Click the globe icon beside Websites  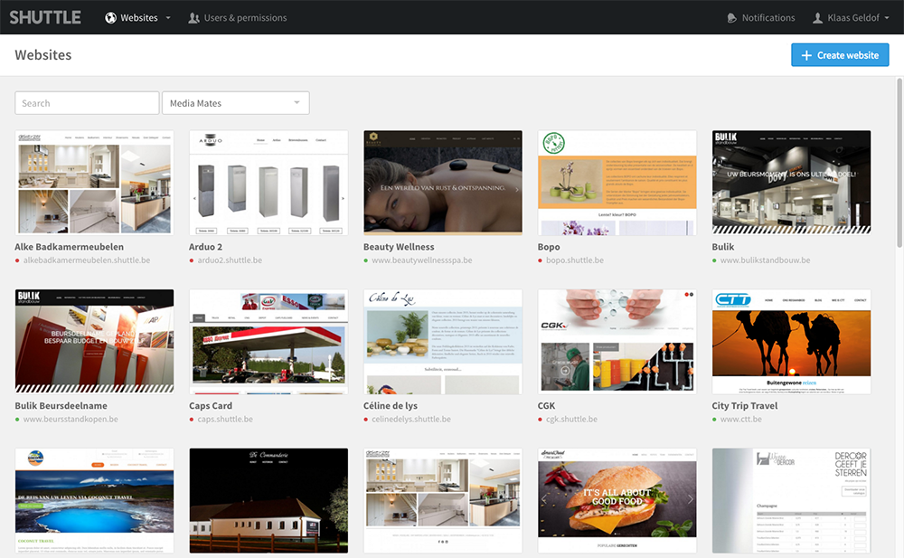click(x=110, y=18)
